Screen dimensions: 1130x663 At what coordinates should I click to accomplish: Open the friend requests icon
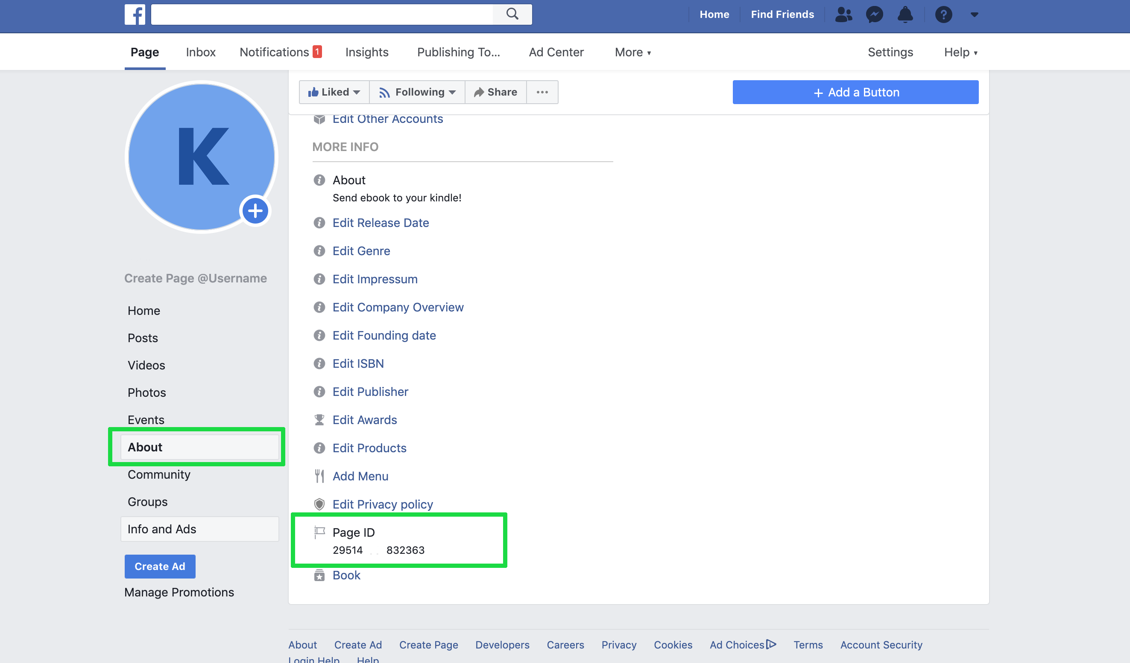843,15
